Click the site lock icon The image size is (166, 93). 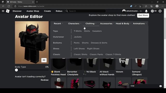click(15, 6)
